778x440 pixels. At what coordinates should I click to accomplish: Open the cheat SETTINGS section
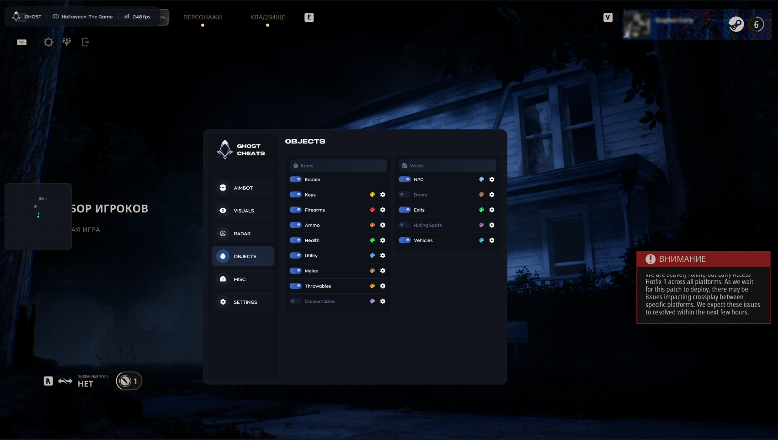click(x=243, y=302)
